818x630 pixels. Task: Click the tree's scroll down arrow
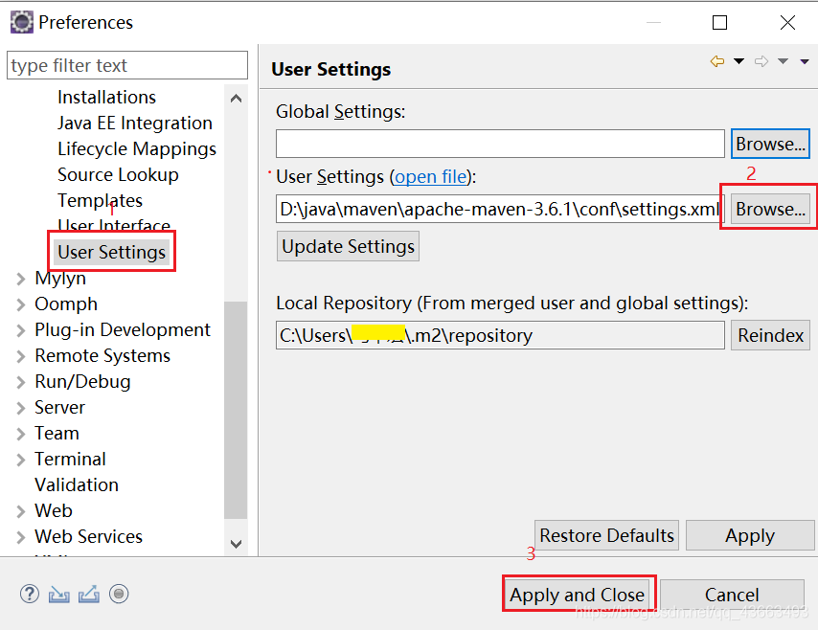[x=236, y=544]
